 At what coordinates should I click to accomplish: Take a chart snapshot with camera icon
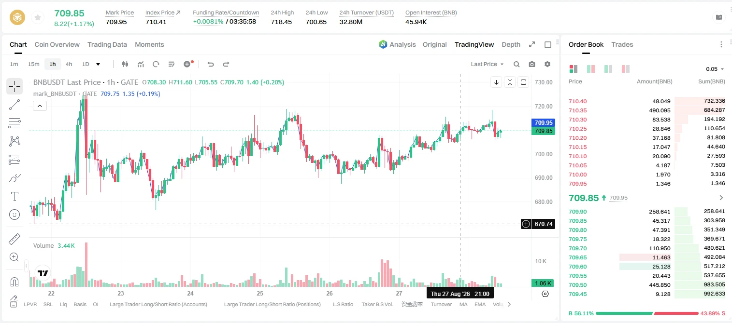pos(532,64)
